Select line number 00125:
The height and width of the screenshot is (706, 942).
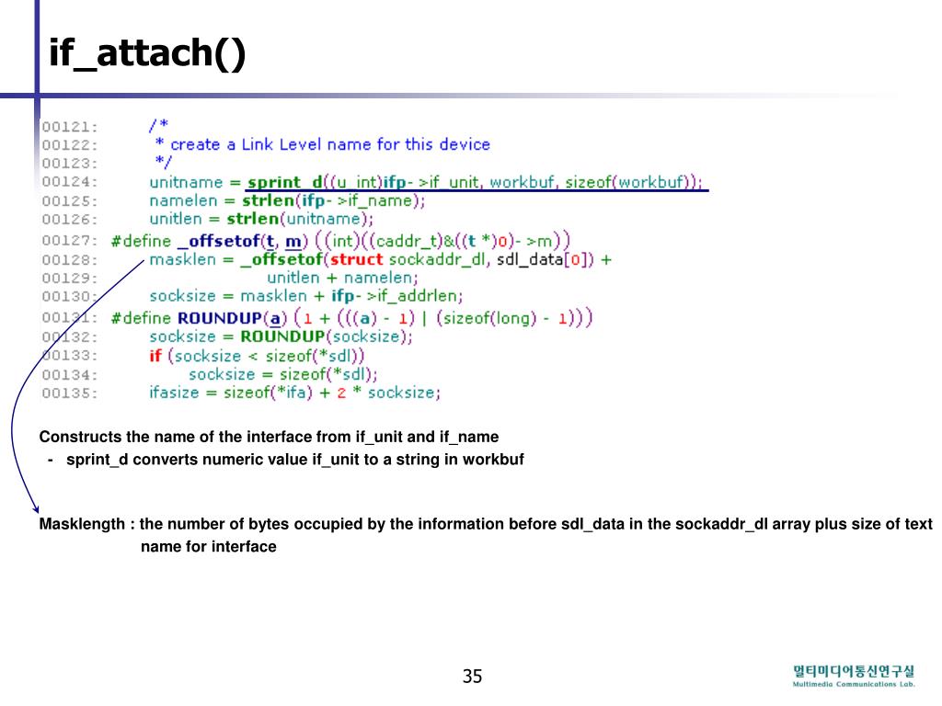pyautogui.click(x=70, y=201)
